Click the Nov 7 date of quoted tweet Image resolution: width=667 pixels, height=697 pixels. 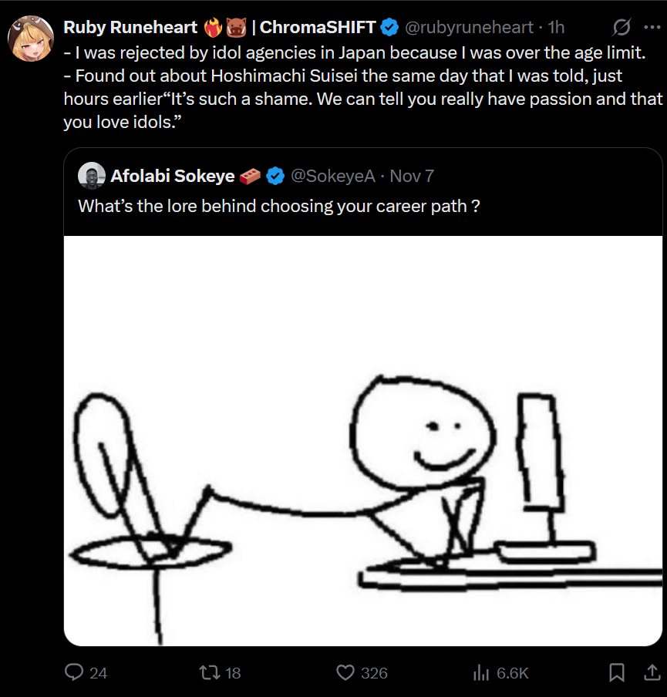pyautogui.click(x=412, y=176)
